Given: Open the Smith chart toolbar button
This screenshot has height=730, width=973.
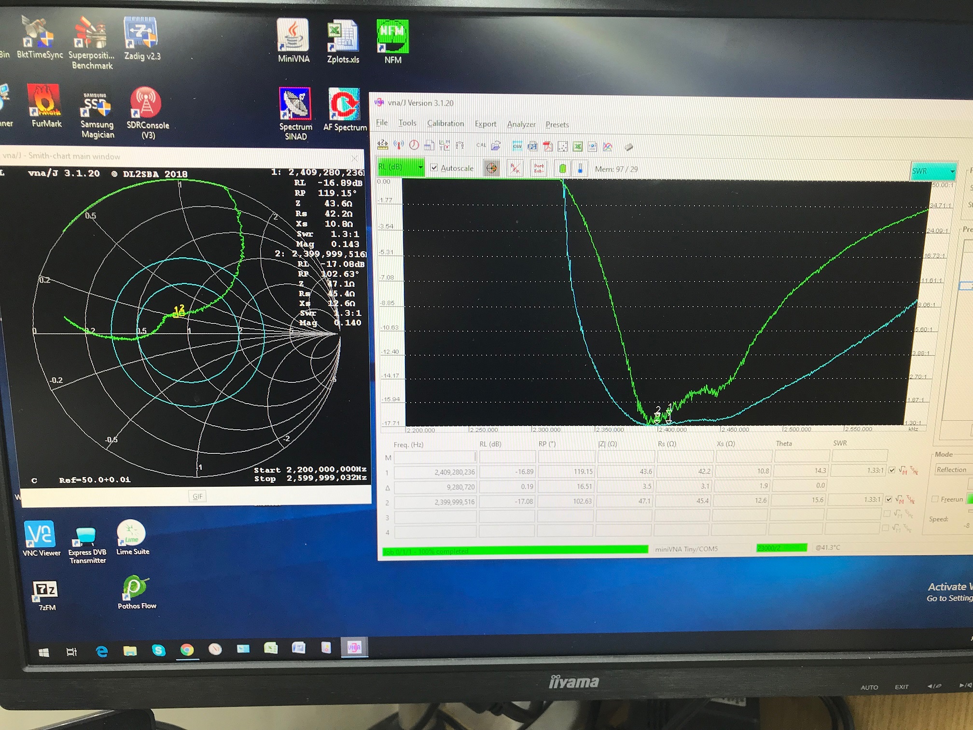Looking at the screenshot, I should click(x=491, y=168).
